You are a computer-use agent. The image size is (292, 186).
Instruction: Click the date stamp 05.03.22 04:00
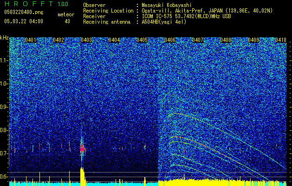[24, 21]
